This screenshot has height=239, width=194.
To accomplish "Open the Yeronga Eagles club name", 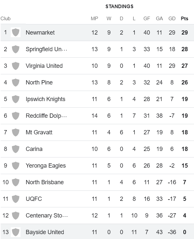I will (46, 166).
